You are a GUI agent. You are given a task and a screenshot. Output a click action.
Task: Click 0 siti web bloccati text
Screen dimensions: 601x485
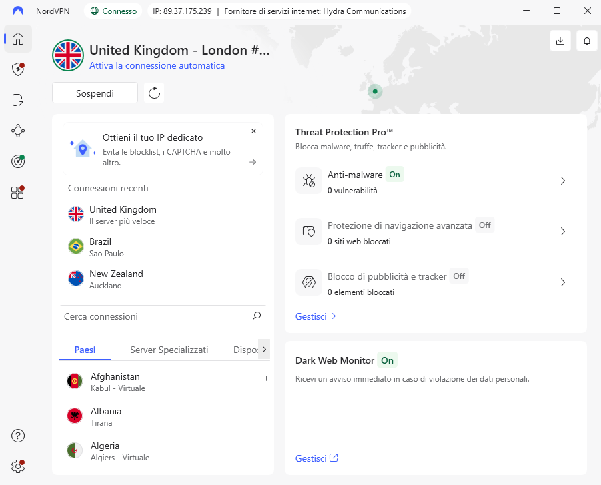pos(359,241)
